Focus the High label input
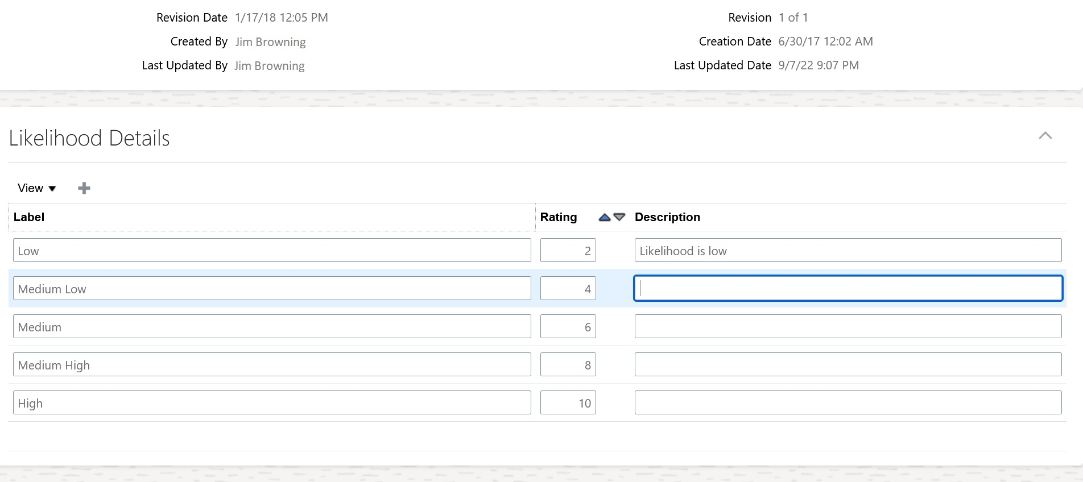Image resolution: width=1083 pixels, height=482 pixels. pyautogui.click(x=272, y=403)
